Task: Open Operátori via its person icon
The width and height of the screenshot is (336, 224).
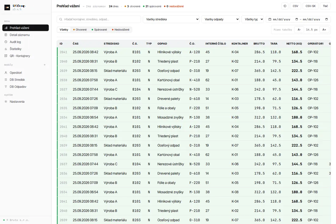Action: coord(6,73)
